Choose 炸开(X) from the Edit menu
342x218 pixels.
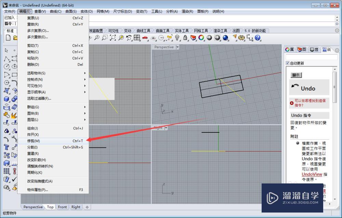(53, 134)
